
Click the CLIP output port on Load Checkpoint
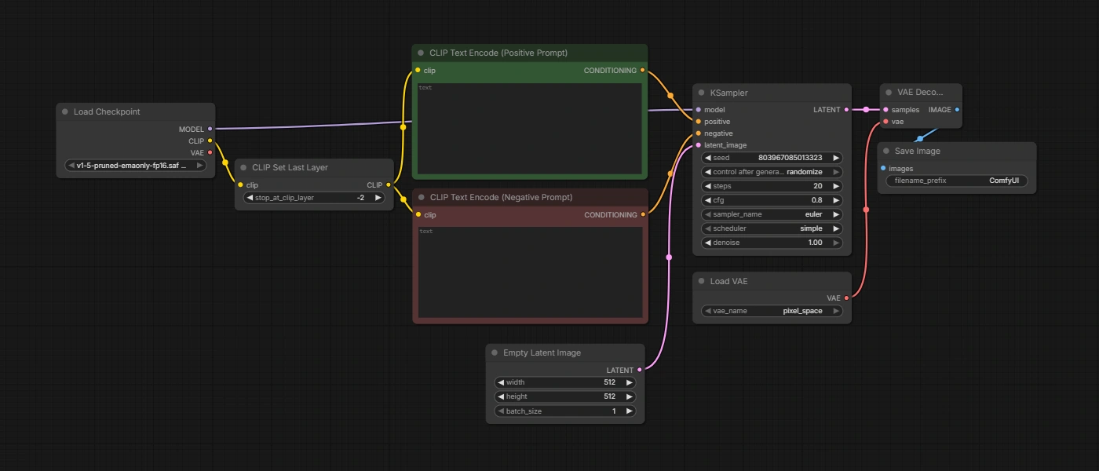click(210, 141)
